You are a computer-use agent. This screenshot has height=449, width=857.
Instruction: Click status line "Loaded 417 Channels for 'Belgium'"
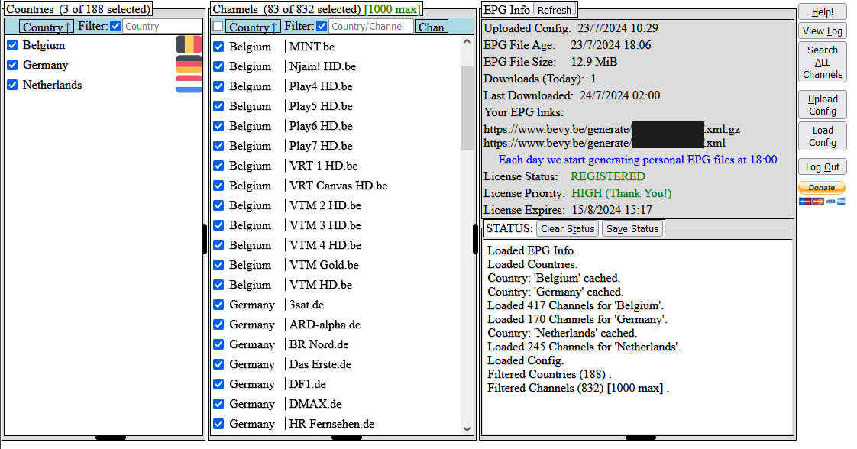click(x=575, y=305)
